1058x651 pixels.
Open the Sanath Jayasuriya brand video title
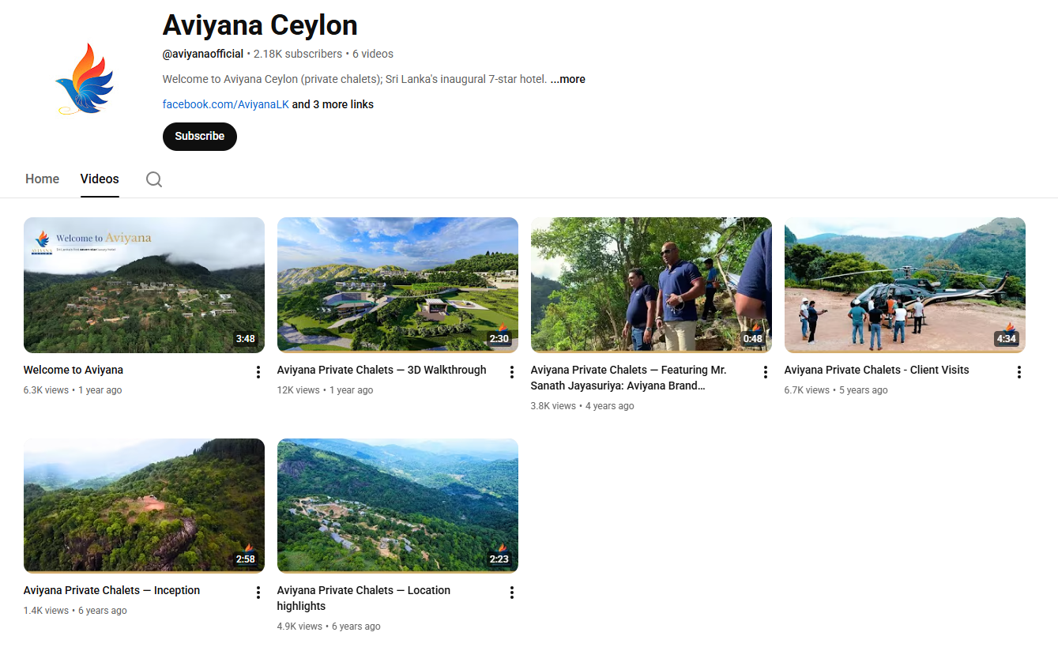point(628,378)
